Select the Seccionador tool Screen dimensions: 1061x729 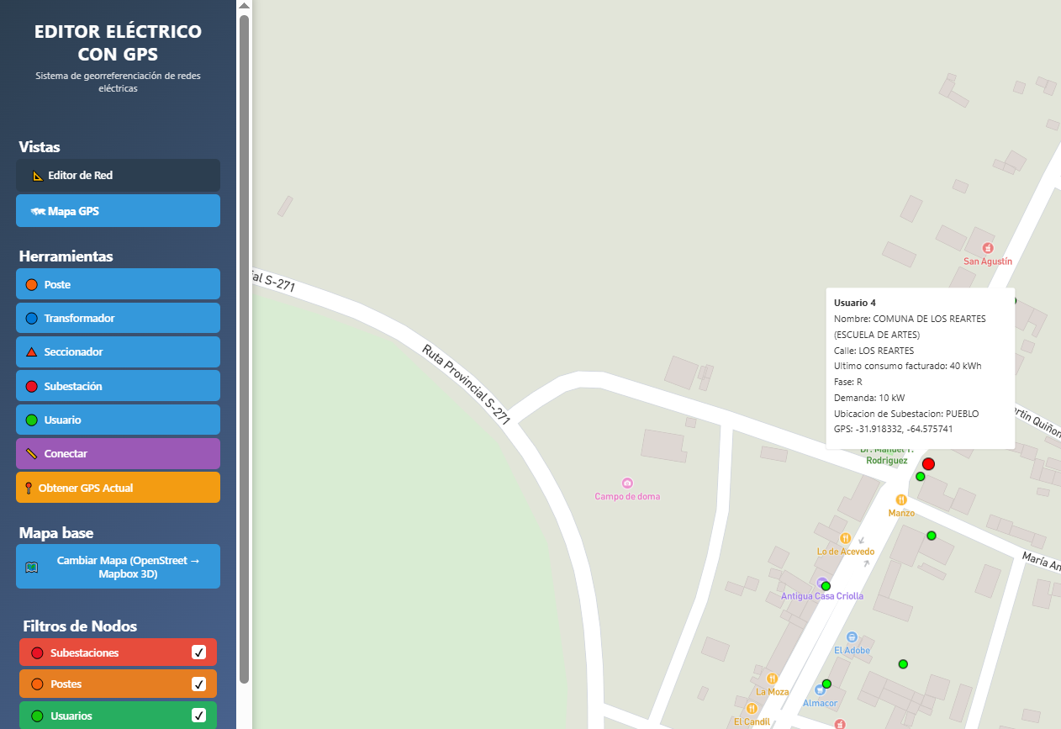[x=118, y=351]
